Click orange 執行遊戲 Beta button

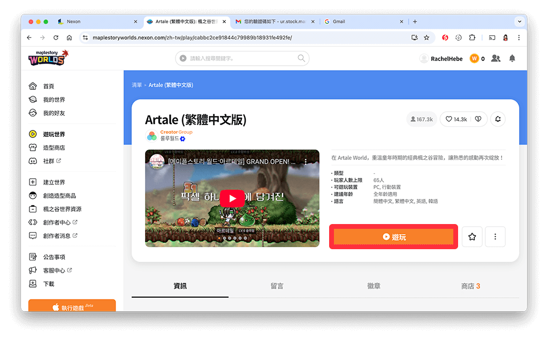[x=72, y=306]
